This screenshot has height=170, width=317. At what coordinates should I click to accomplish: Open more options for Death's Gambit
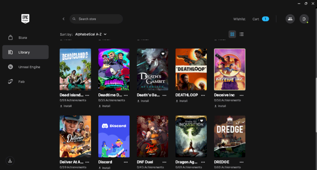[164, 95]
